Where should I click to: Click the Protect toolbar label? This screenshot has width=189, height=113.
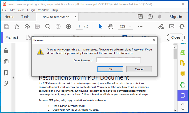tap(12, 37)
